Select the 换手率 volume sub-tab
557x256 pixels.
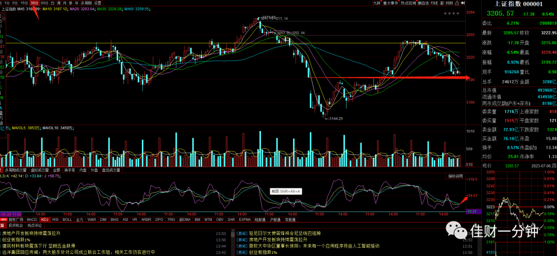70,170
